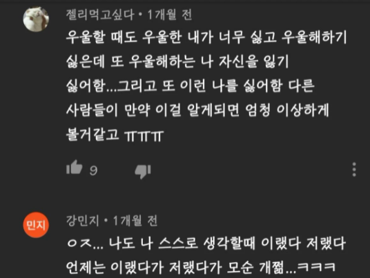Open the 젤리먹고싶다 channel username link

tap(100, 14)
